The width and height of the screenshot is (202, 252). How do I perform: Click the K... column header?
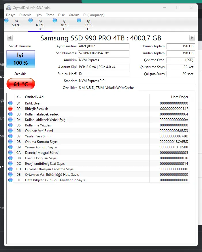click(19, 97)
